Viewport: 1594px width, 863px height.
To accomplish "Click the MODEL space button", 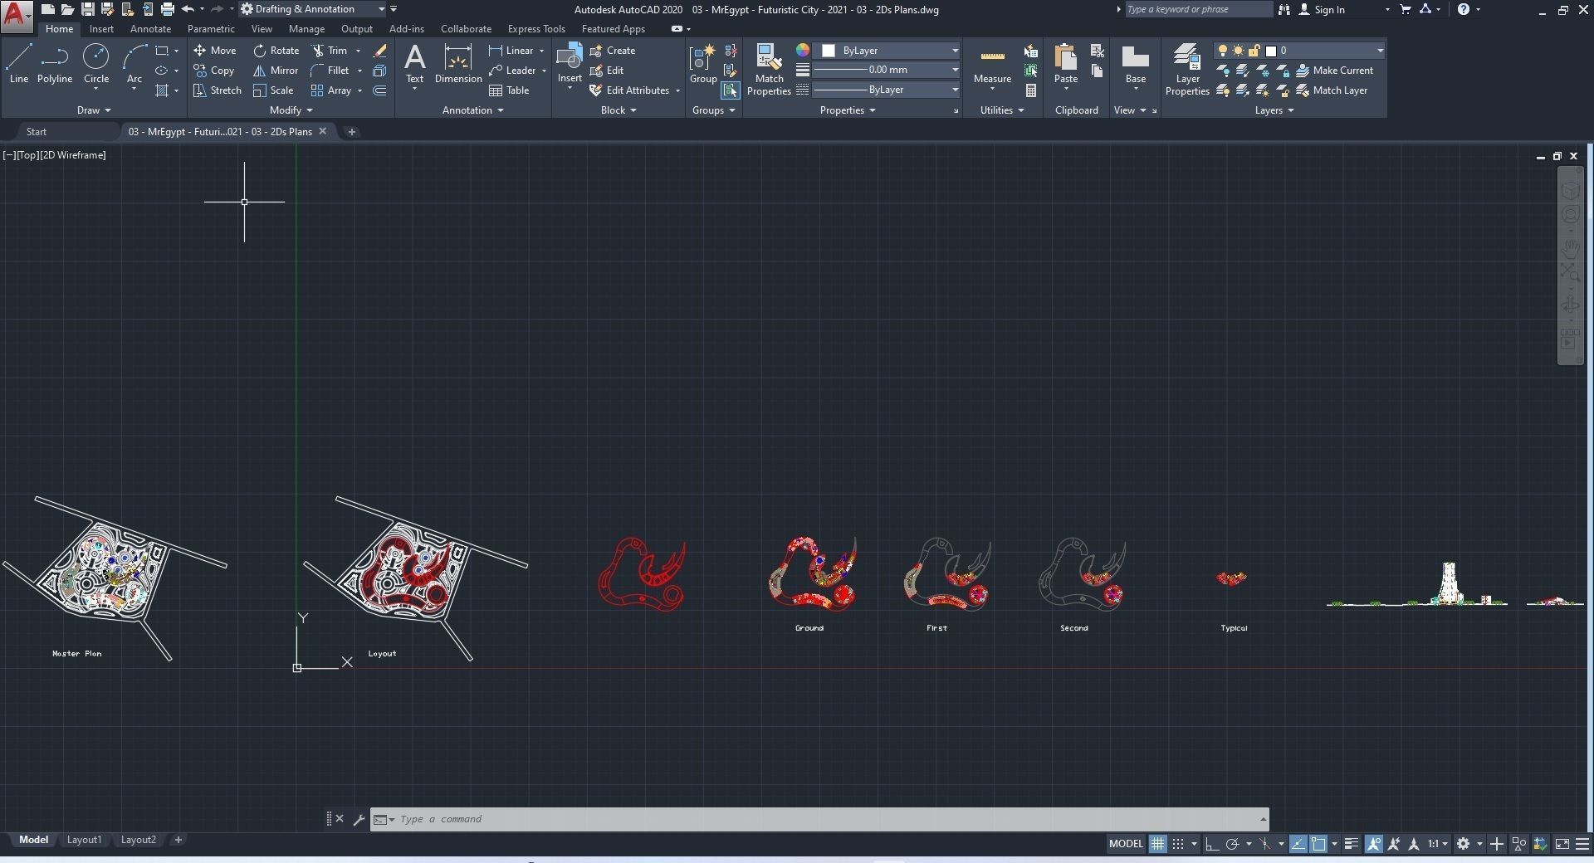I will pos(1126,844).
